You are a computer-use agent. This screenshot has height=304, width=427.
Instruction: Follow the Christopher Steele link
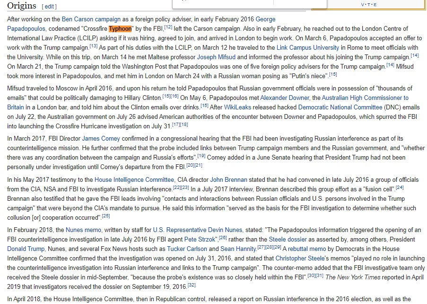click(300, 259)
